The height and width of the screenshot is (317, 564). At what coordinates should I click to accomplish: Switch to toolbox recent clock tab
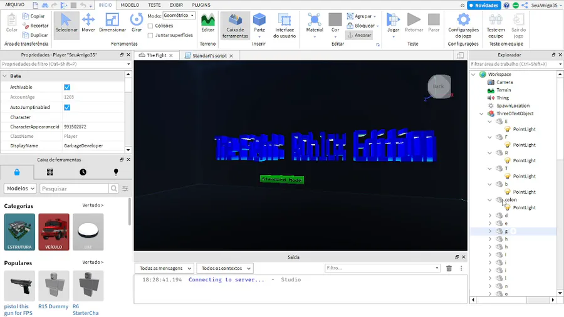point(83,172)
